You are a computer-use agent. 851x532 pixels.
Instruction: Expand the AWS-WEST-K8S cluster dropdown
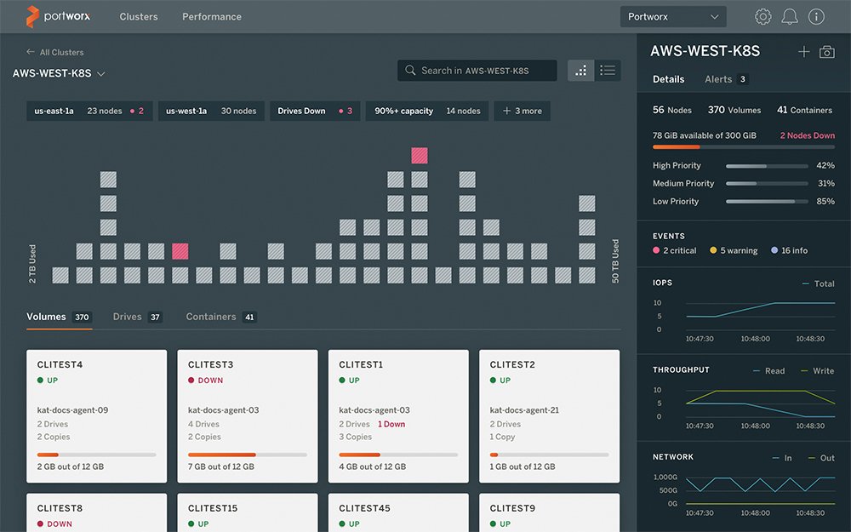coord(58,73)
